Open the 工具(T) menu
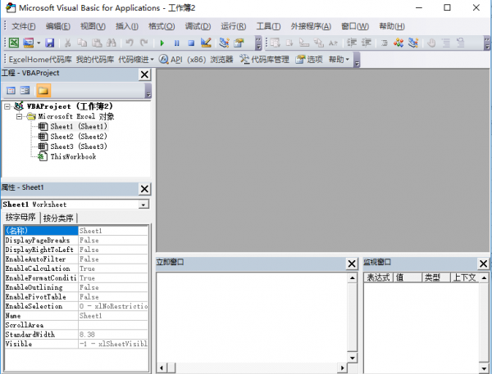 pos(268,26)
